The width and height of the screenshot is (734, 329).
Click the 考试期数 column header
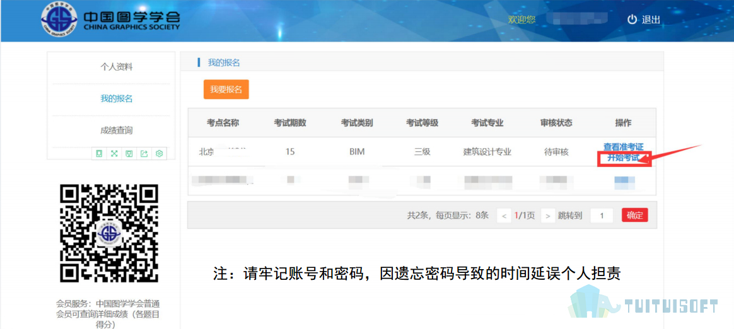tap(290, 123)
